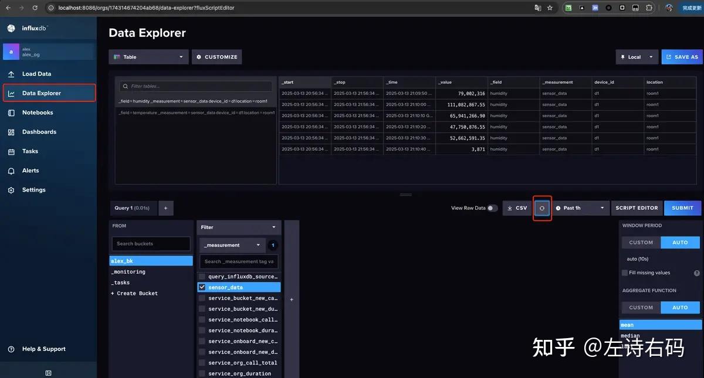Image resolution: width=704 pixels, height=378 pixels.
Task: Add a new query tab with plus
Action: (x=165, y=208)
